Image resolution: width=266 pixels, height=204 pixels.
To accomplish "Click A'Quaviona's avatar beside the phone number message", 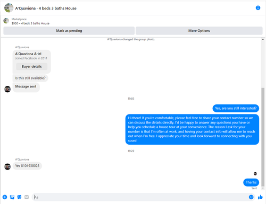I will tap(7, 166).
